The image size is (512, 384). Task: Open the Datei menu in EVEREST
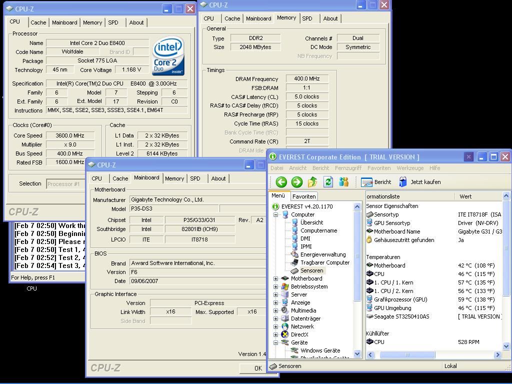pos(277,168)
